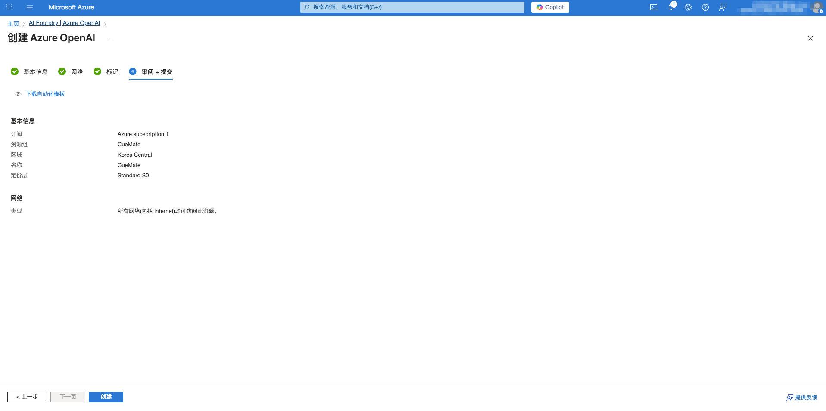Open AI Foundry | Azure OpenAI breadcrumb
The width and height of the screenshot is (826, 411).
coord(64,23)
